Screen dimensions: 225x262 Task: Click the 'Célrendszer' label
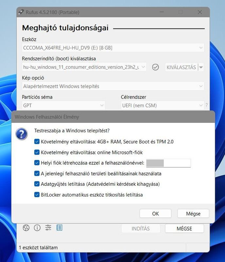134,97
